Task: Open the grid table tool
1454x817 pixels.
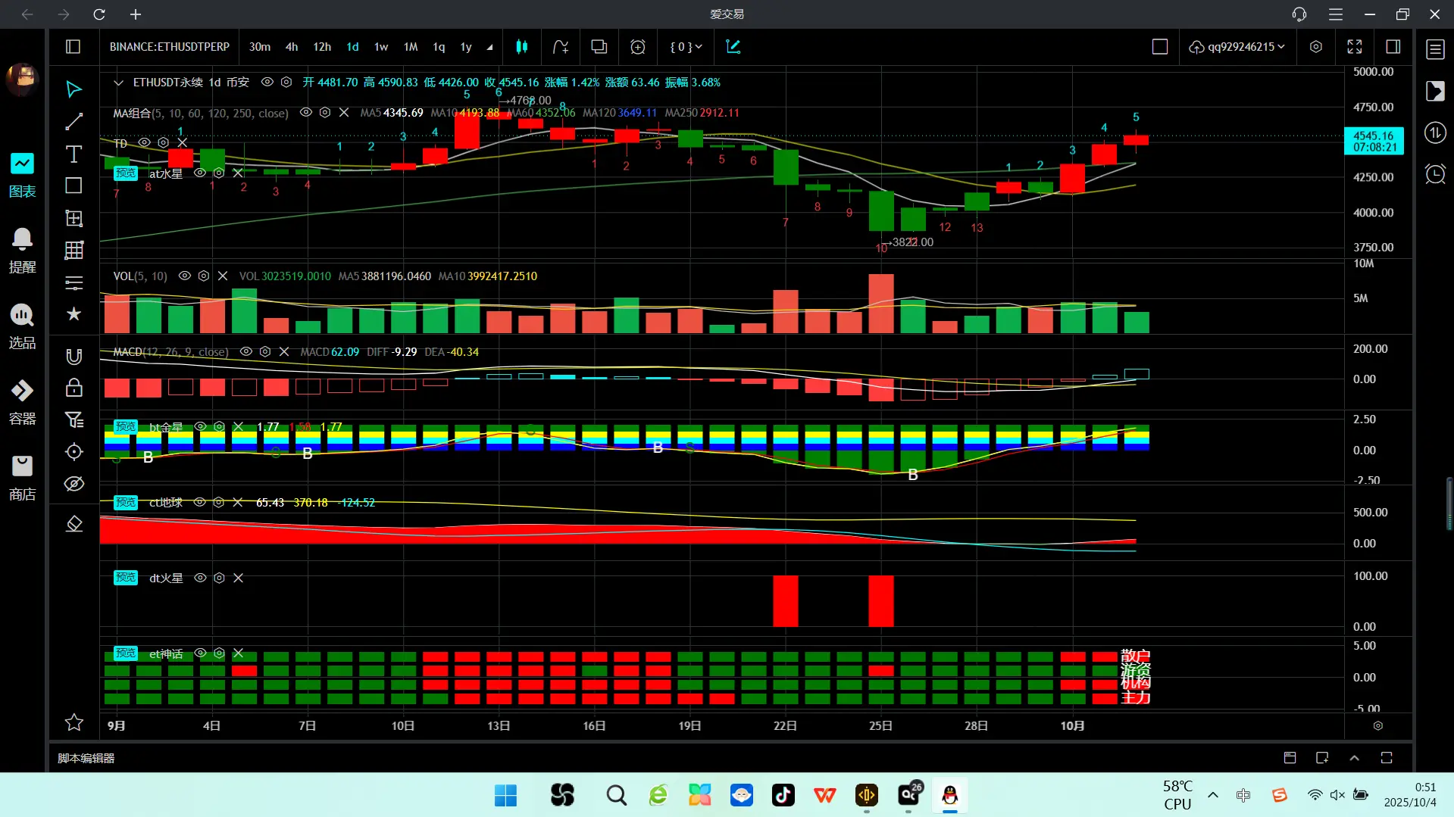Action: click(73, 251)
